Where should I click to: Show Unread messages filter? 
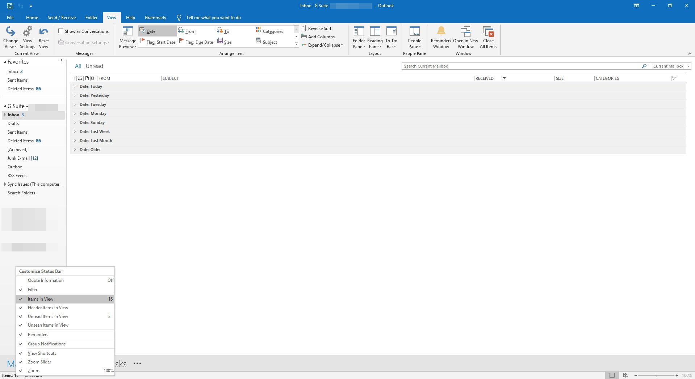[x=94, y=66]
